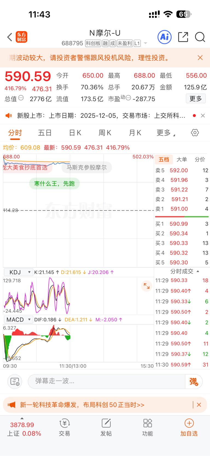Tap the dynamic PE info icon
Viewport: 210px width, 456px height.
128,98
